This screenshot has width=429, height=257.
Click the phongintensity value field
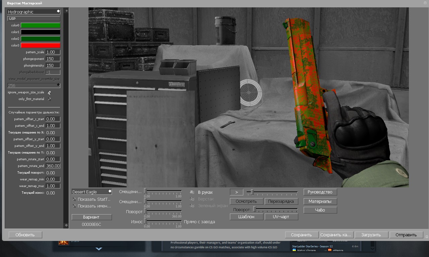point(53,66)
